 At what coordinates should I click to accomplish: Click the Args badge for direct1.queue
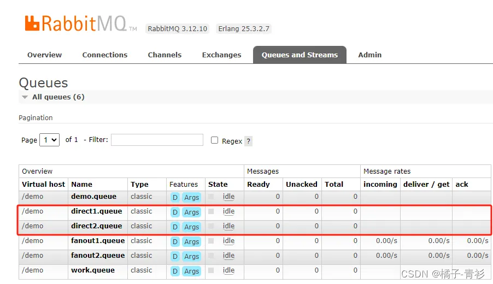tap(191, 212)
